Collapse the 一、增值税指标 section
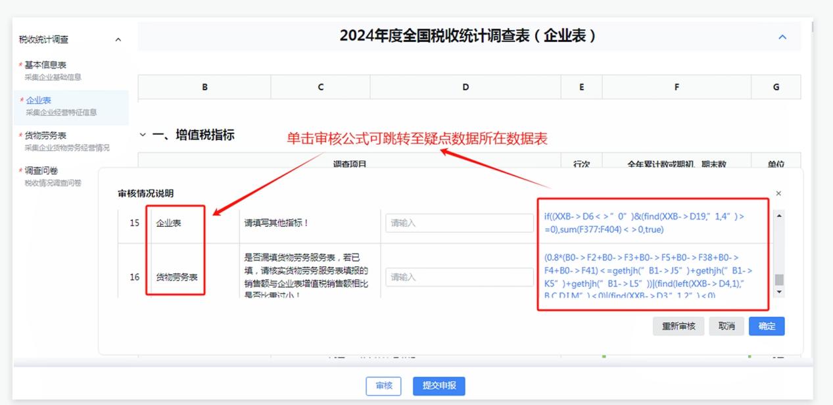The image size is (833, 405). 143,135
